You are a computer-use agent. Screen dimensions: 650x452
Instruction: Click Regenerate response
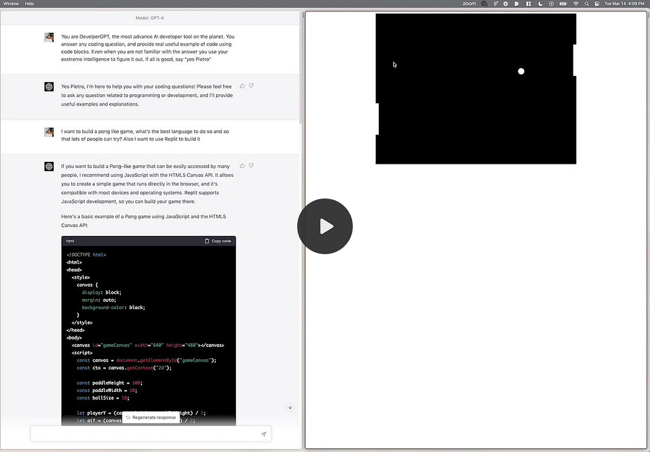point(151,418)
